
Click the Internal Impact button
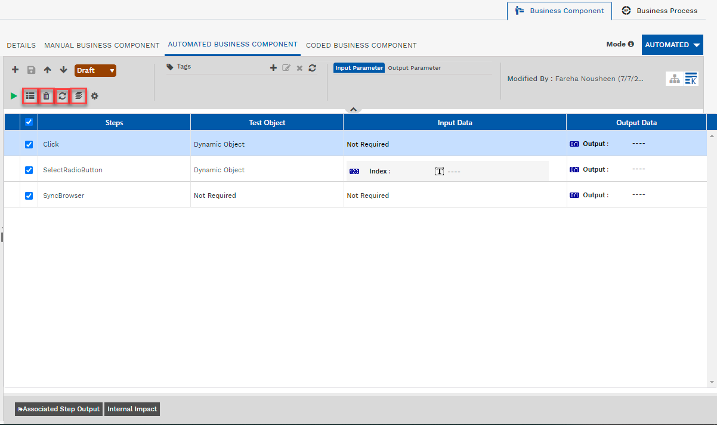click(132, 409)
